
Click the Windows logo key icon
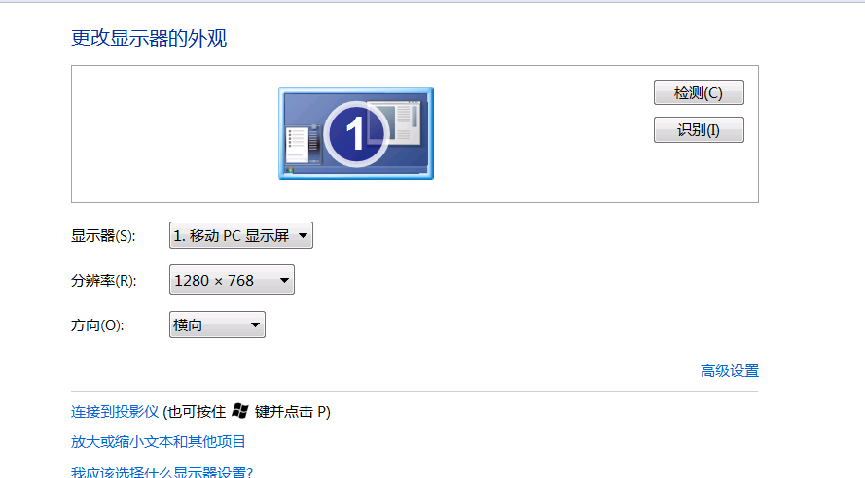240,411
